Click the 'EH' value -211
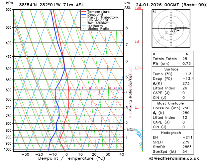 (187, 137)
